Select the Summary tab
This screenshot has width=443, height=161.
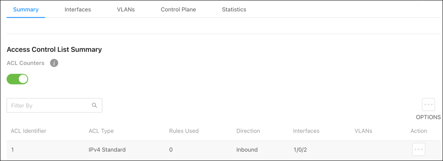tap(26, 10)
